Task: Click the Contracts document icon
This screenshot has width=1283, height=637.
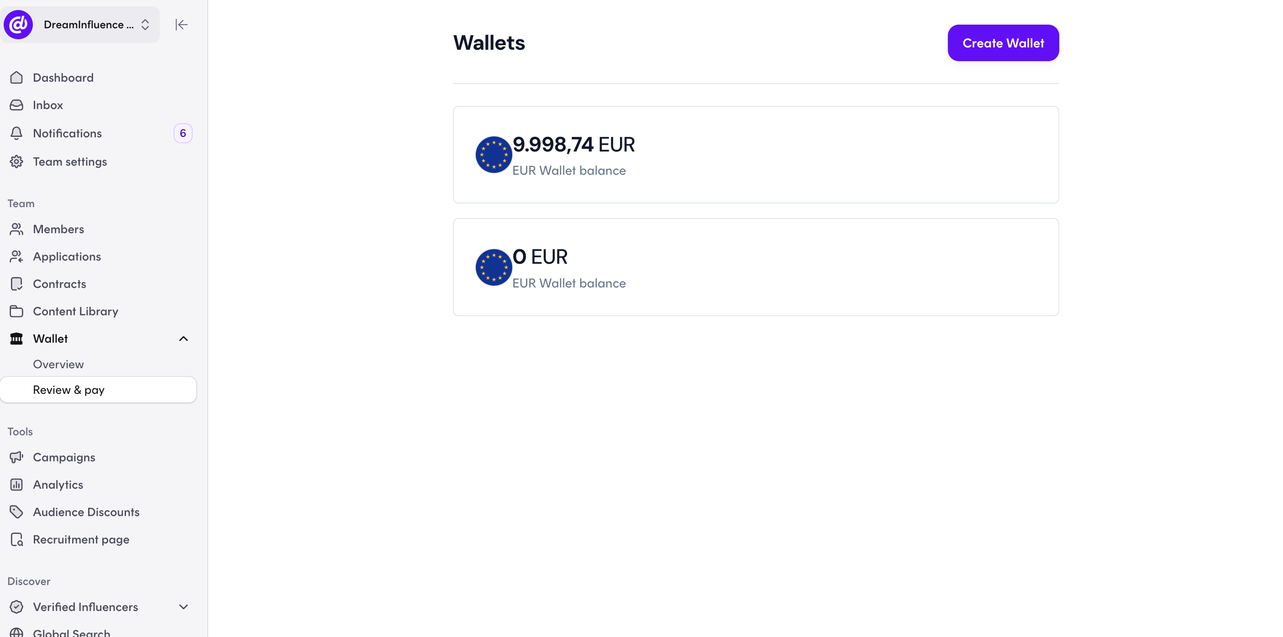Action: [16, 284]
